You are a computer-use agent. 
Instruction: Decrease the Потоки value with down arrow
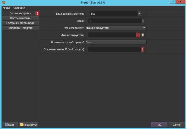click(x=143, y=22)
